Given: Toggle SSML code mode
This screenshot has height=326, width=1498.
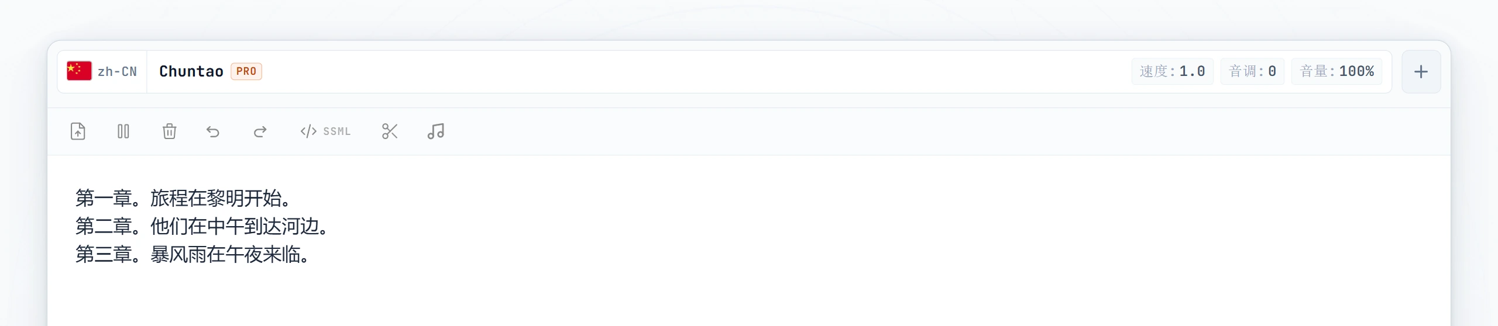Looking at the screenshot, I should click(x=325, y=131).
